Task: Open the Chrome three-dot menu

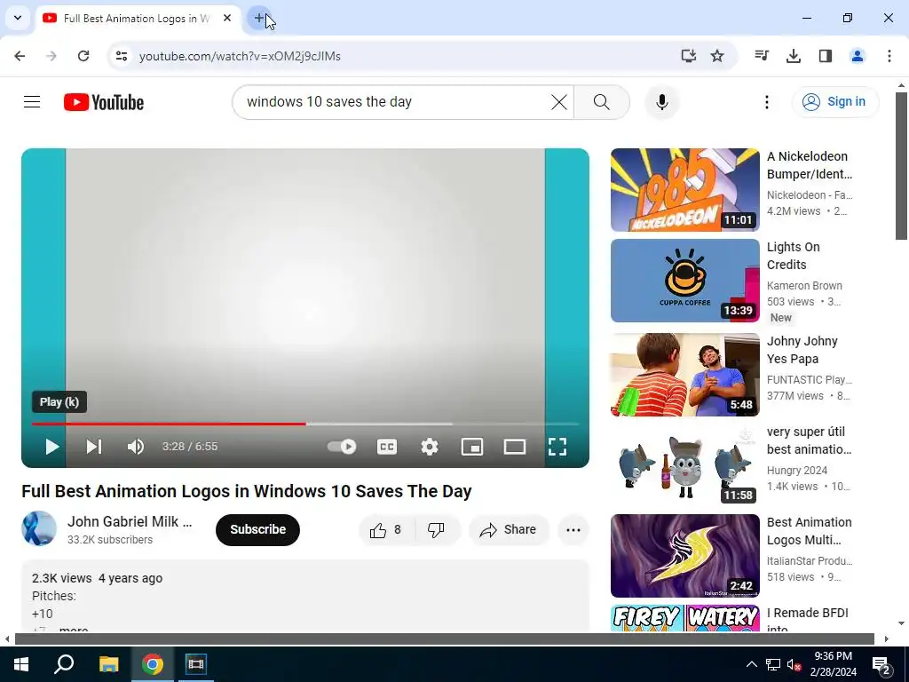Action: tap(889, 56)
